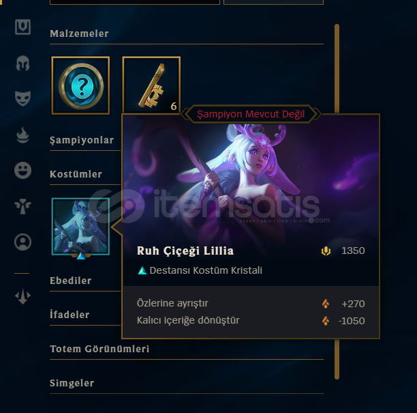
Task: Expand the Şampiyonlar section
Action: click(x=82, y=140)
